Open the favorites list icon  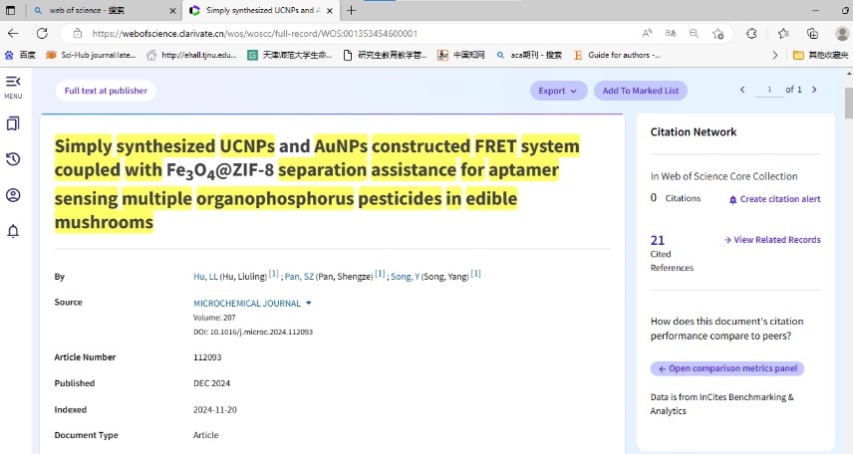click(783, 34)
